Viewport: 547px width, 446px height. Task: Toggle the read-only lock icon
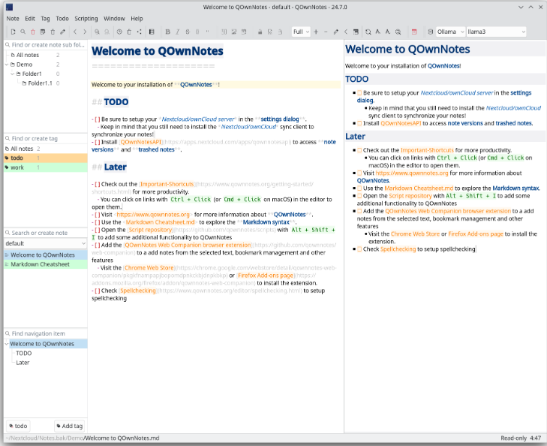point(260,32)
